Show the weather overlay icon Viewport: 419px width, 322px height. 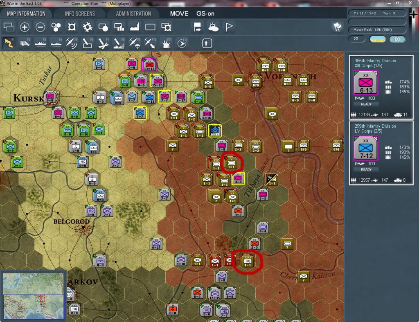pos(213,27)
